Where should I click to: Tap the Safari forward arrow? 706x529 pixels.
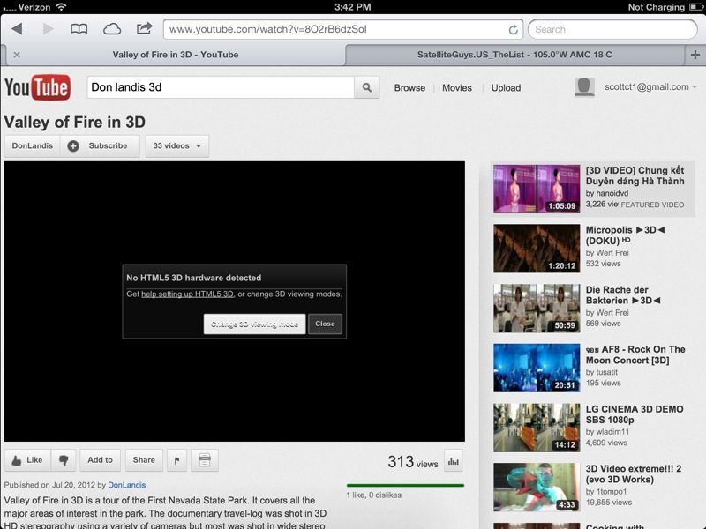coord(48,29)
